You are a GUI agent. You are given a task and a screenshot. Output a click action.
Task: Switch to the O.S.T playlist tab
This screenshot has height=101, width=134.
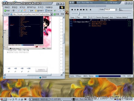(x=91, y=17)
